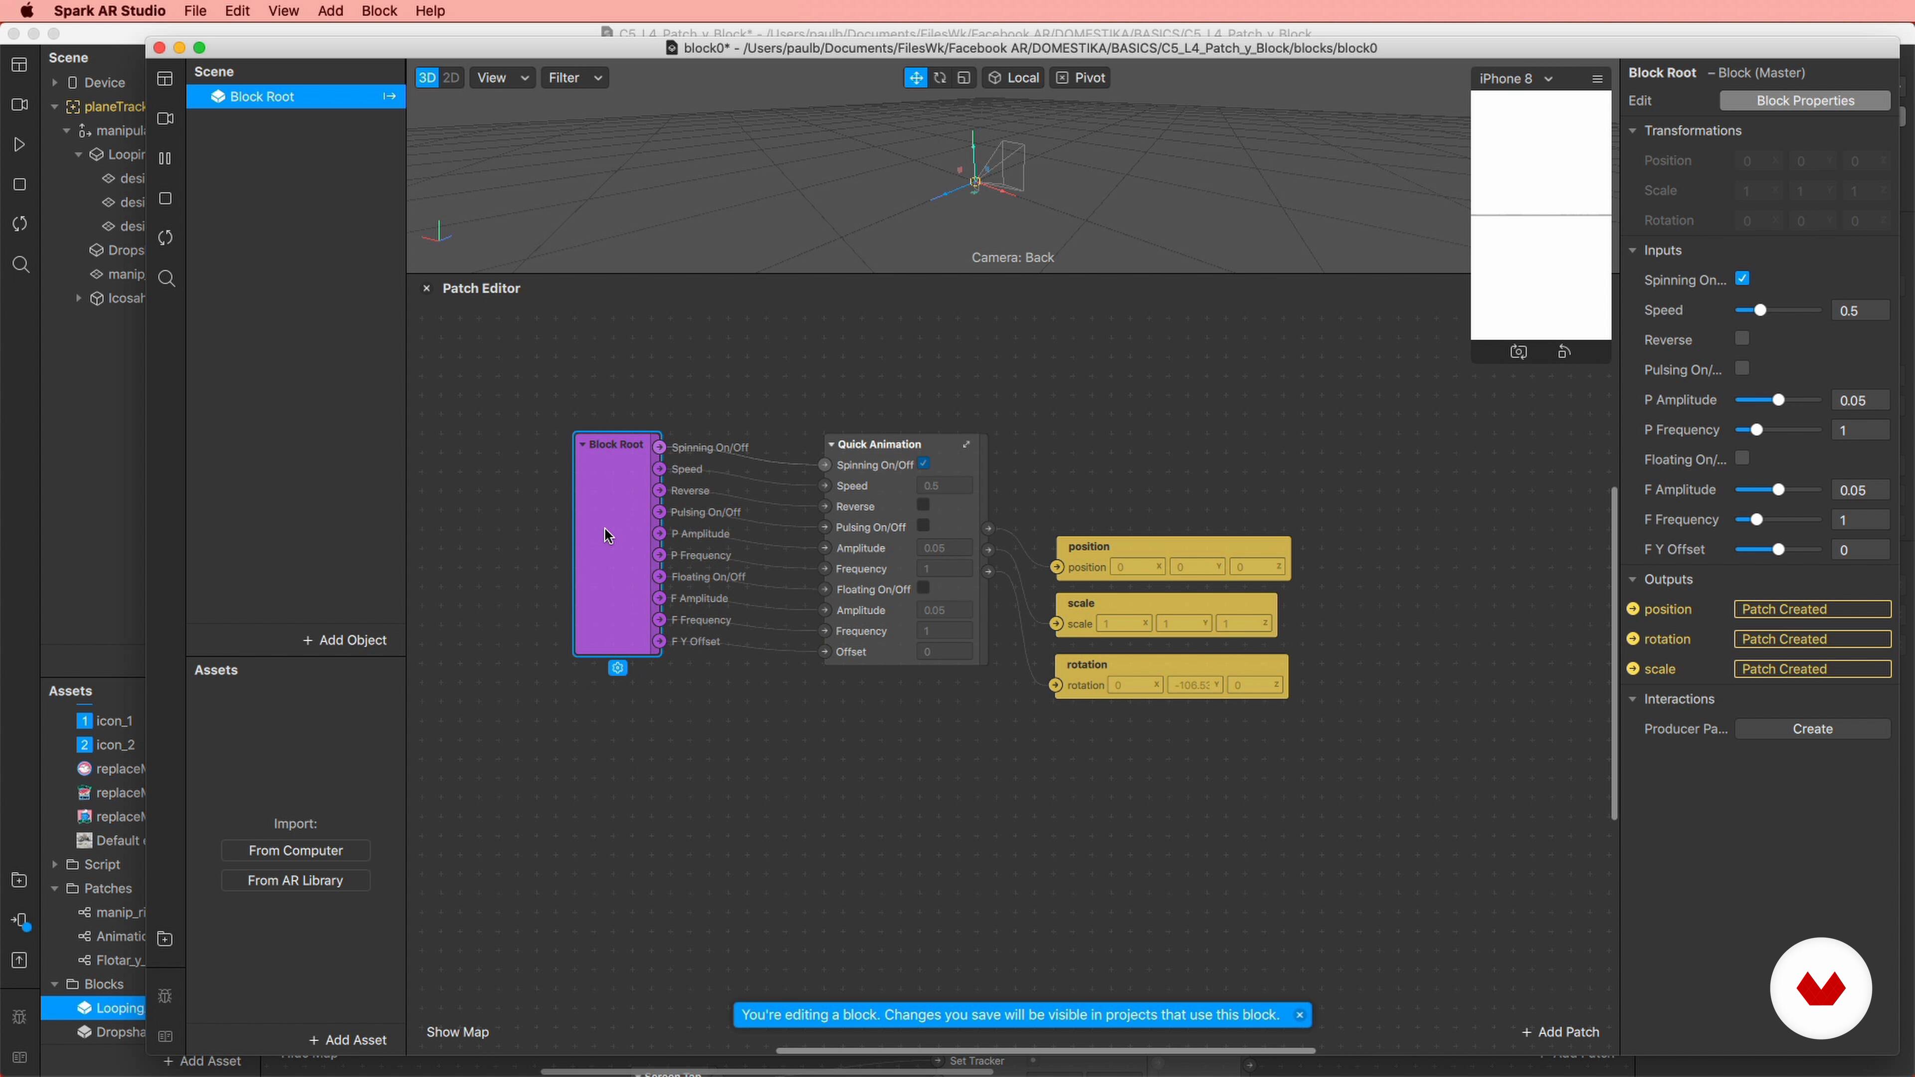
Task: Toggle Reverse checkbox in Quick Animation patch
Action: click(x=923, y=506)
